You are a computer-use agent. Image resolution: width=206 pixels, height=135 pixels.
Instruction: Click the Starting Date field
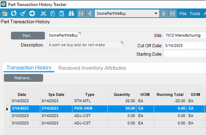coord(185,54)
